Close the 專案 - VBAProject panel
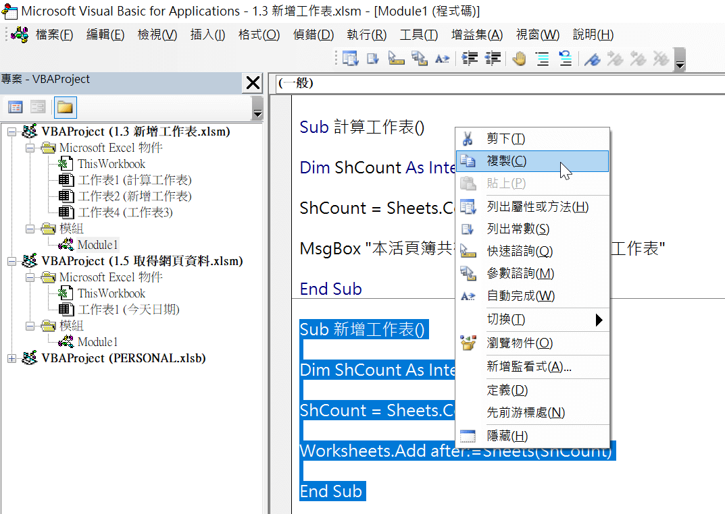Image resolution: width=725 pixels, height=514 pixels. point(253,83)
